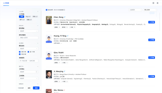Click the clock icon for recent searches
Viewport: 162px width, 93px height.
coord(19,88)
